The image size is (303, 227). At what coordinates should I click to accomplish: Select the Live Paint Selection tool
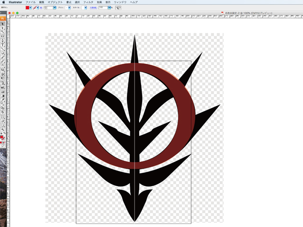[3, 112]
